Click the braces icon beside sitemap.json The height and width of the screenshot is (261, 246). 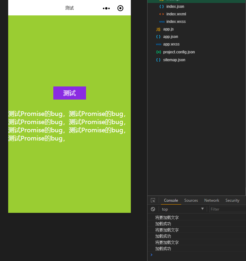158,60
